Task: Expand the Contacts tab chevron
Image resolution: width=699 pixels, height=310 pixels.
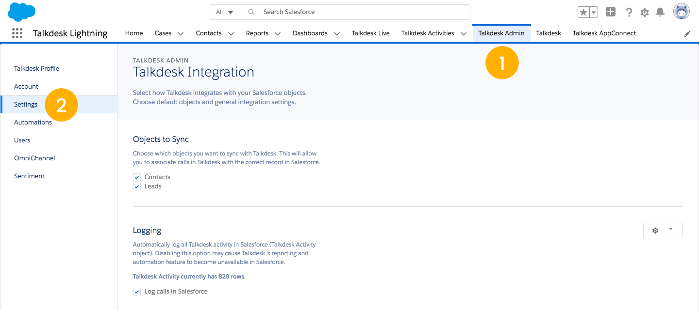Action: pyautogui.click(x=231, y=33)
